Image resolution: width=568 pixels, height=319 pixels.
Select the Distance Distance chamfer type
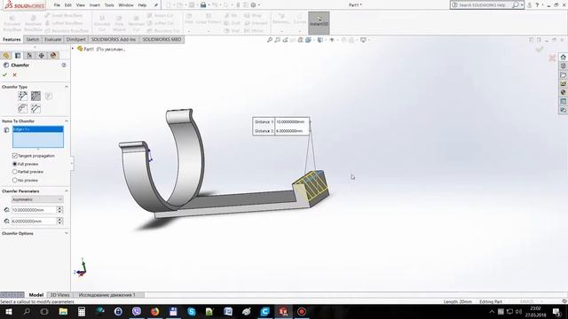tap(35, 96)
